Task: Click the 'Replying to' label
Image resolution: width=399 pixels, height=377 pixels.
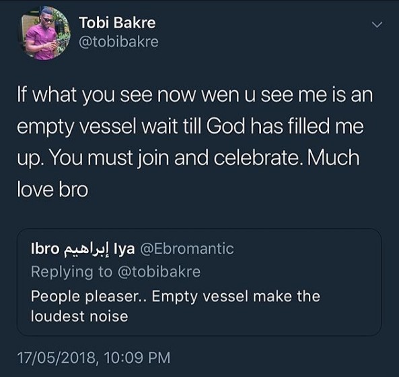Action: pyautogui.click(x=72, y=272)
